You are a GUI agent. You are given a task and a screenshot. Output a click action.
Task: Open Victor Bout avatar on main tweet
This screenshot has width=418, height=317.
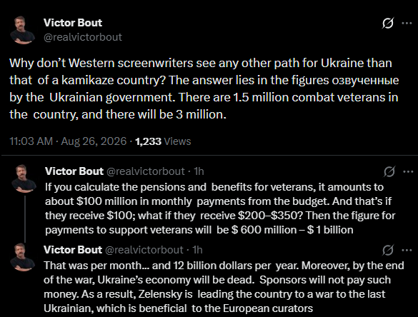(22, 30)
